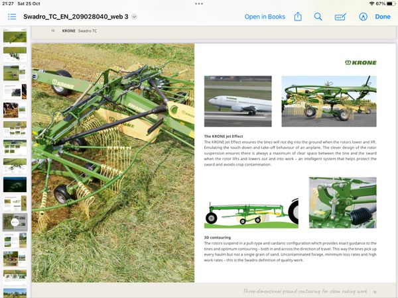Tap the date 'Sat 25 Oct'
The image size is (398, 298).
click(29, 3)
